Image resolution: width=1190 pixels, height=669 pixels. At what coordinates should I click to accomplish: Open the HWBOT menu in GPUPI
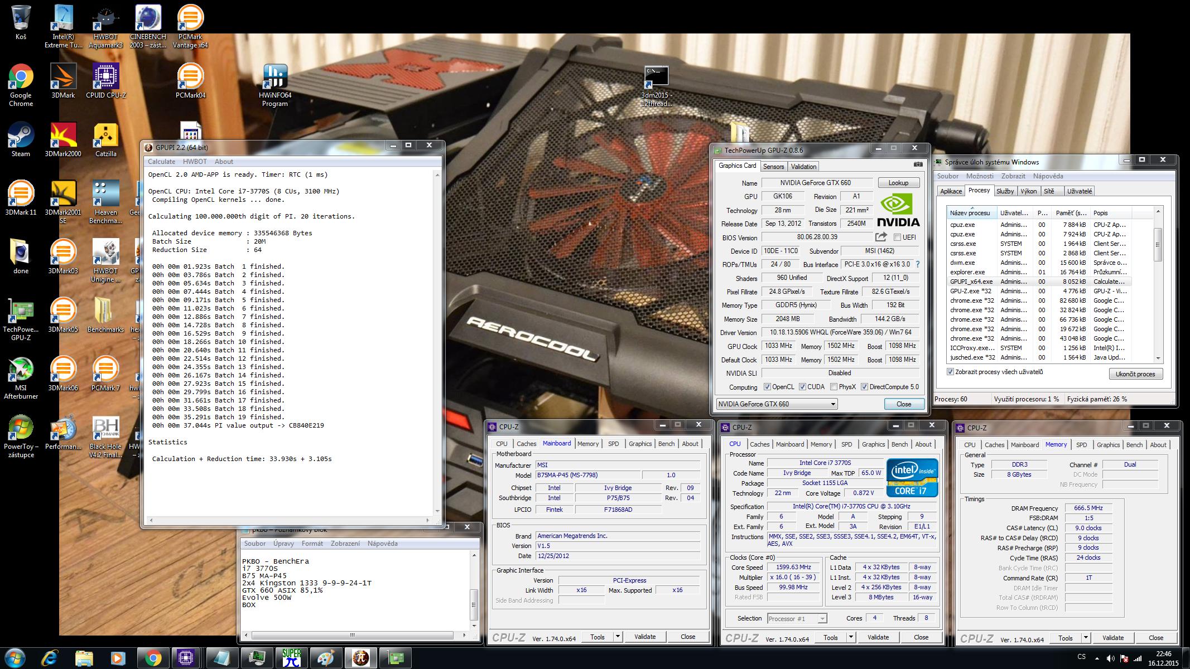click(x=195, y=162)
